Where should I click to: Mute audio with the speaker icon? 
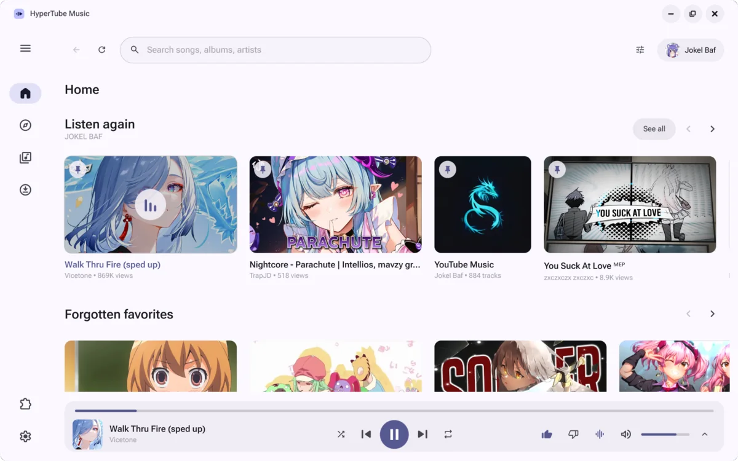click(626, 435)
